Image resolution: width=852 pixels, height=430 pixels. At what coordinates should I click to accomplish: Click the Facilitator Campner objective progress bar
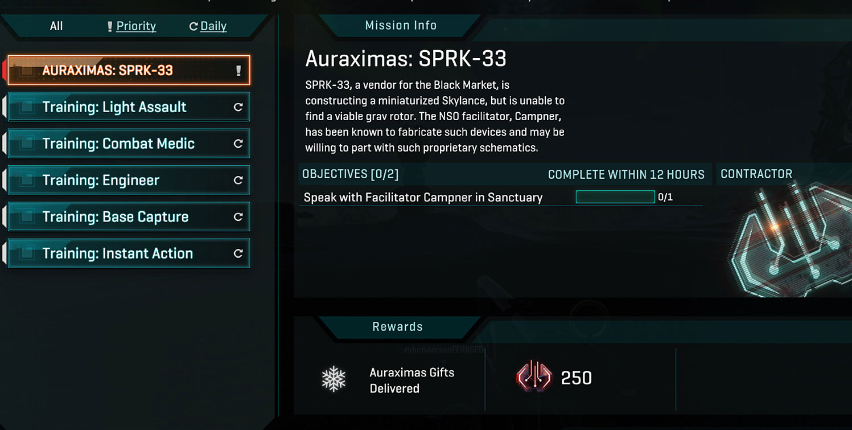coord(615,197)
